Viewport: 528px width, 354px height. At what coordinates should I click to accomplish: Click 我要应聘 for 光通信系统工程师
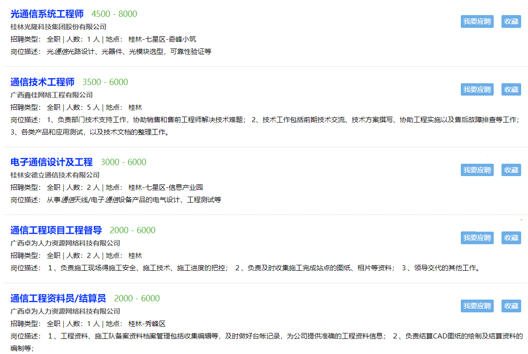[477, 21]
